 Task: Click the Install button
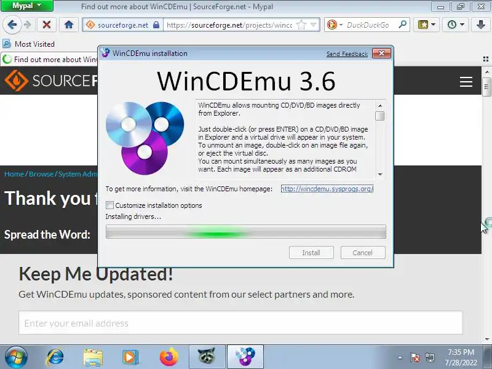[x=311, y=253]
